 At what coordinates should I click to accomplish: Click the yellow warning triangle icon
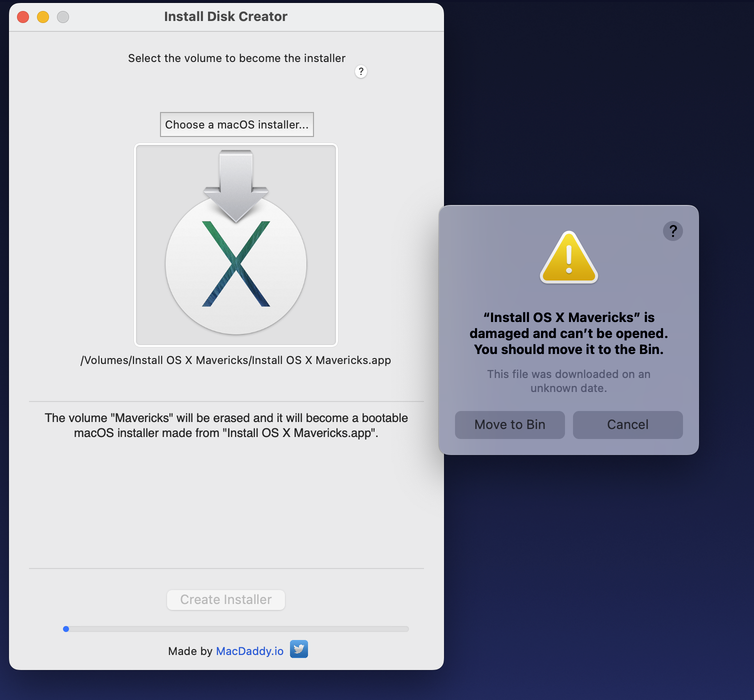pyautogui.click(x=569, y=257)
